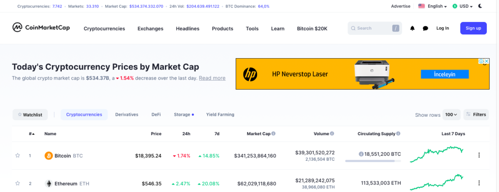Click the Volume info icon

click(x=332, y=134)
